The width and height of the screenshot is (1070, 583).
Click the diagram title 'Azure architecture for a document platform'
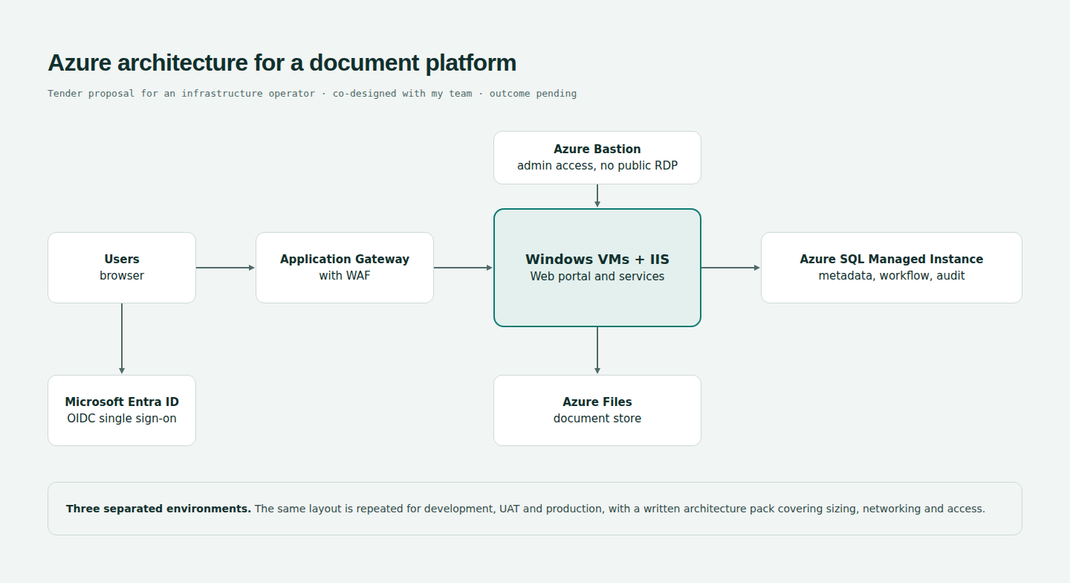pyautogui.click(x=282, y=62)
